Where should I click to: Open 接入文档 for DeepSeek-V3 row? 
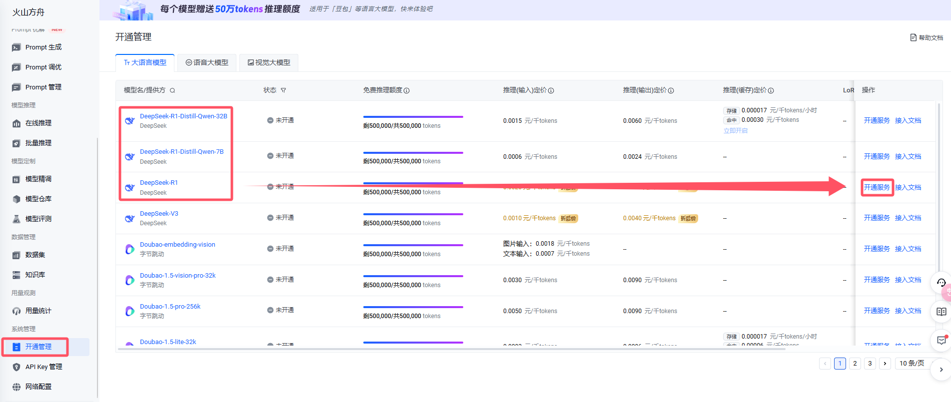(x=908, y=218)
